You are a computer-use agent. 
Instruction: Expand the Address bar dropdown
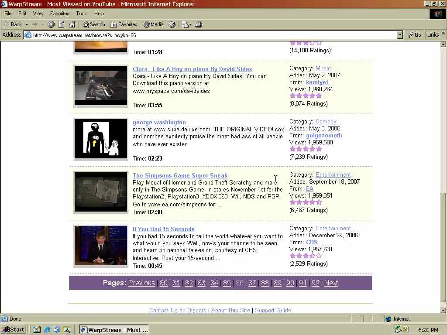pos(400,35)
